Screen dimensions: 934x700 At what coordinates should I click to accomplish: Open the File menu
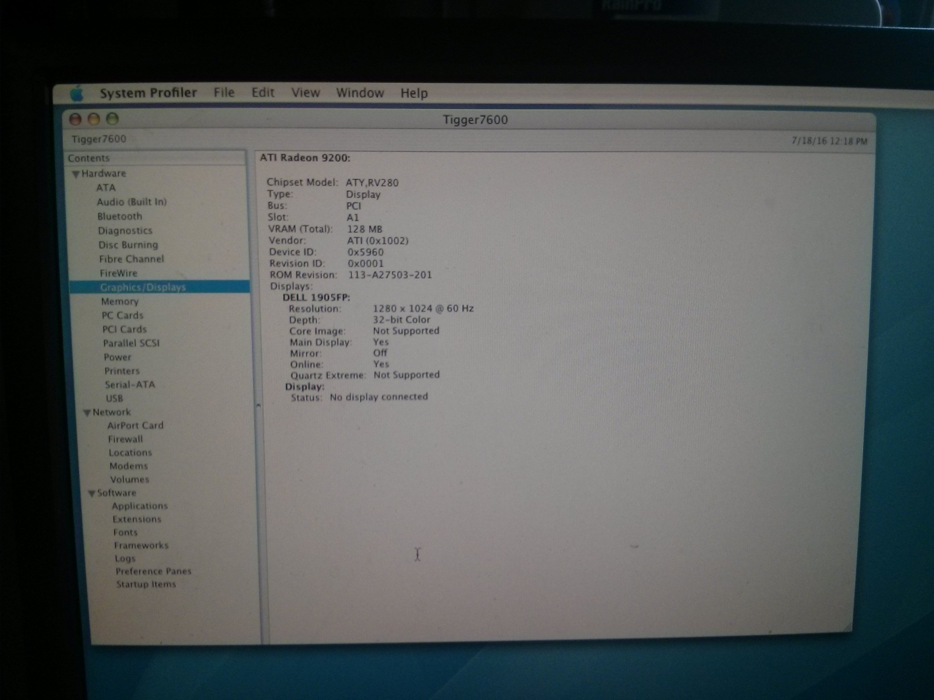click(x=224, y=92)
